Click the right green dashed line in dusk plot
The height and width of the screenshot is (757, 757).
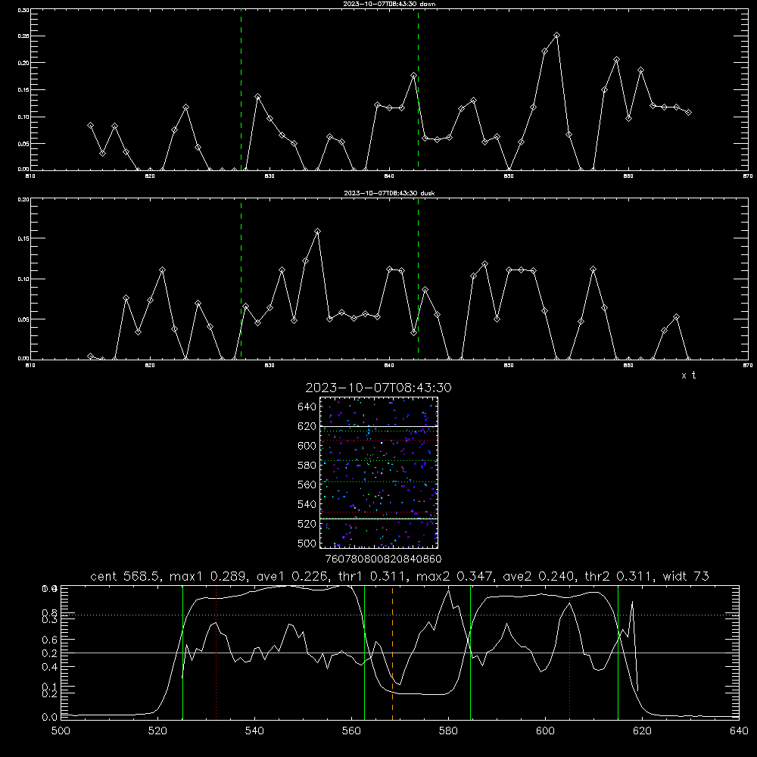(x=418, y=279)
